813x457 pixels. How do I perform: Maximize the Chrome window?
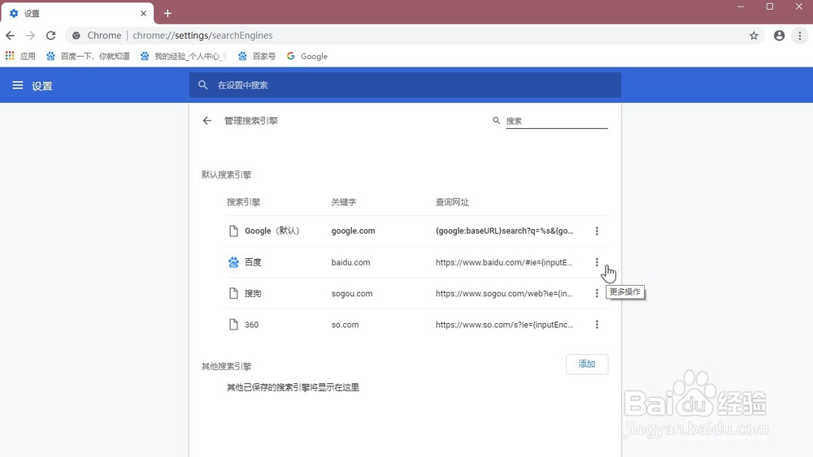[769, 6]
